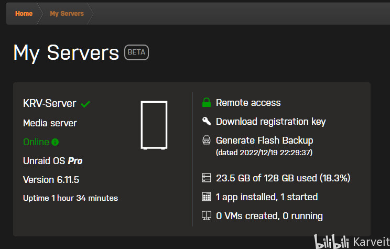
Task: Click the BETA badge next to title
Action: 136,52
